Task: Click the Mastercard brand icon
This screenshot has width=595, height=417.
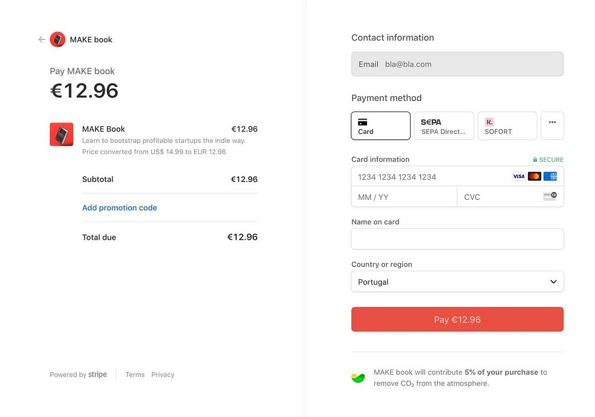Action: (x=534, y=177)
